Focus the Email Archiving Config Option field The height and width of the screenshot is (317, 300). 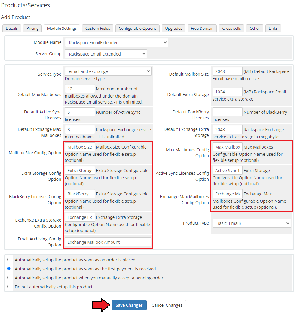[x=108, y=242]
